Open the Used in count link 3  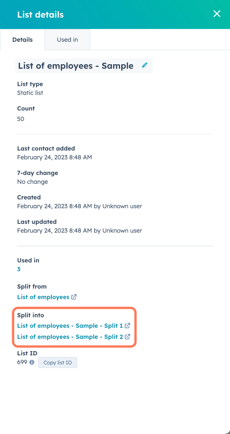click(19, 269)
